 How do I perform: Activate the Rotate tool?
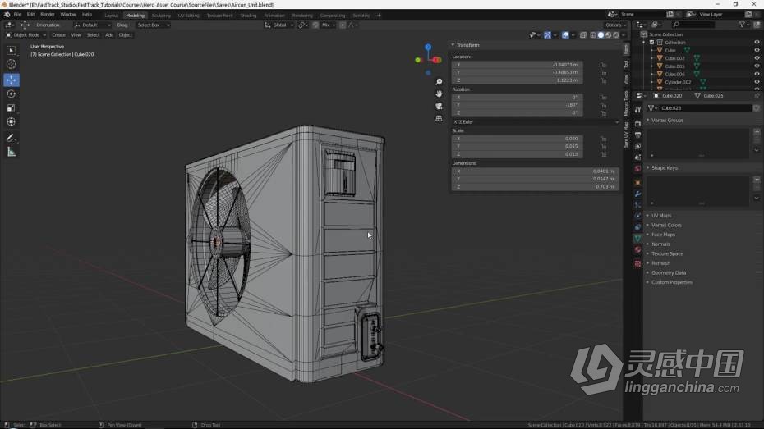[12, 94]
